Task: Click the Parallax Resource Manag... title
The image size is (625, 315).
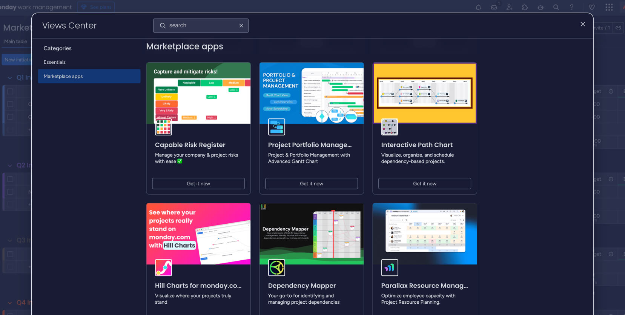Action: point(424,286)
